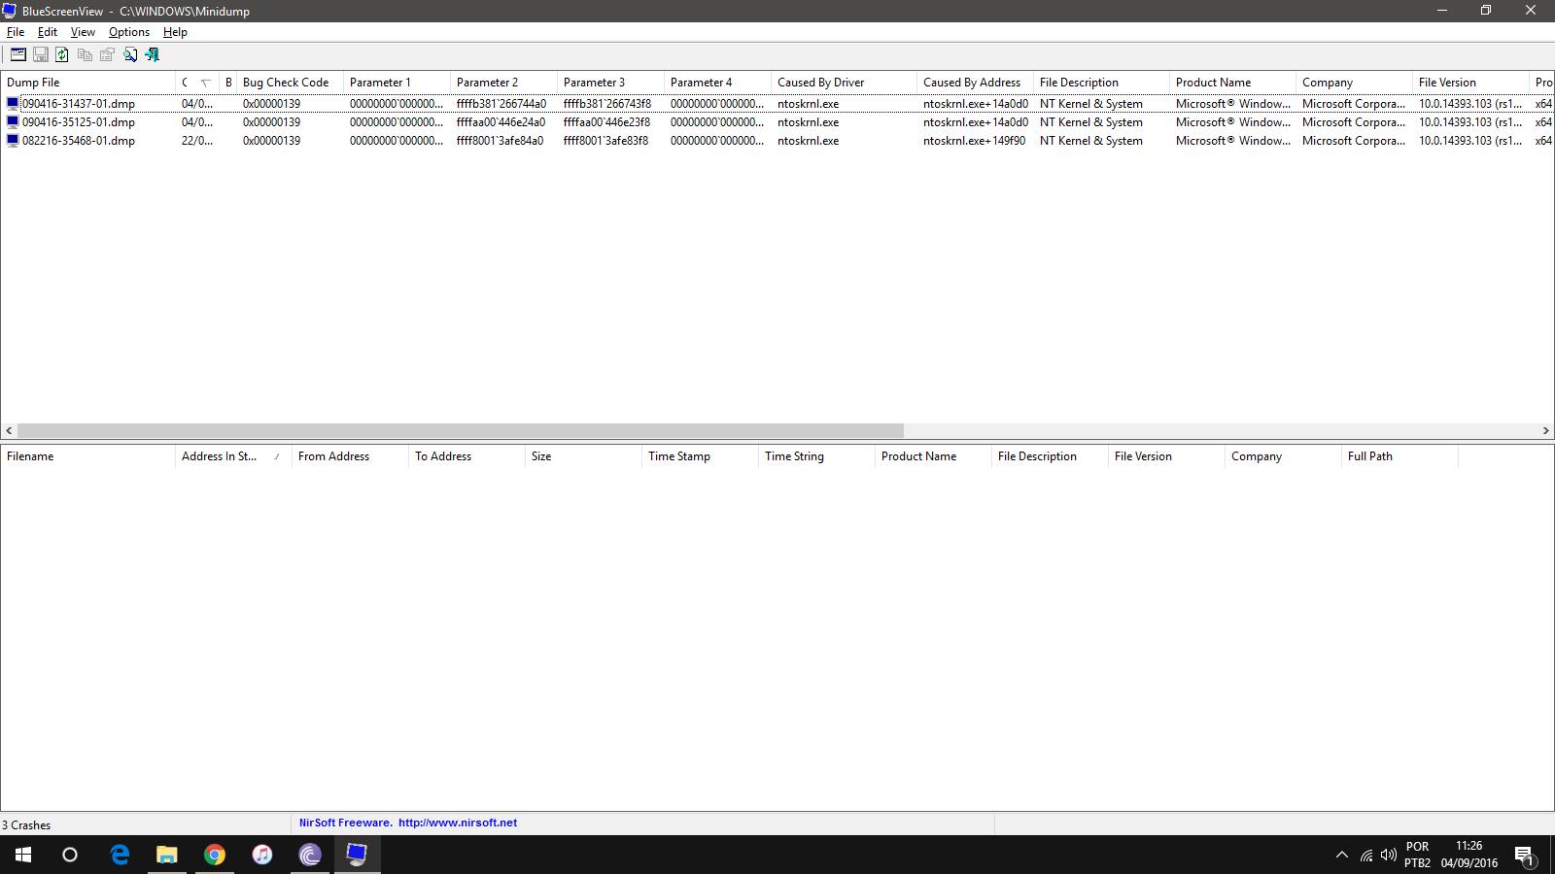Sort by Caused By Address column header
Image resolution: width=1555 pixels, height=874 pixels.
[x=975, y=83]
